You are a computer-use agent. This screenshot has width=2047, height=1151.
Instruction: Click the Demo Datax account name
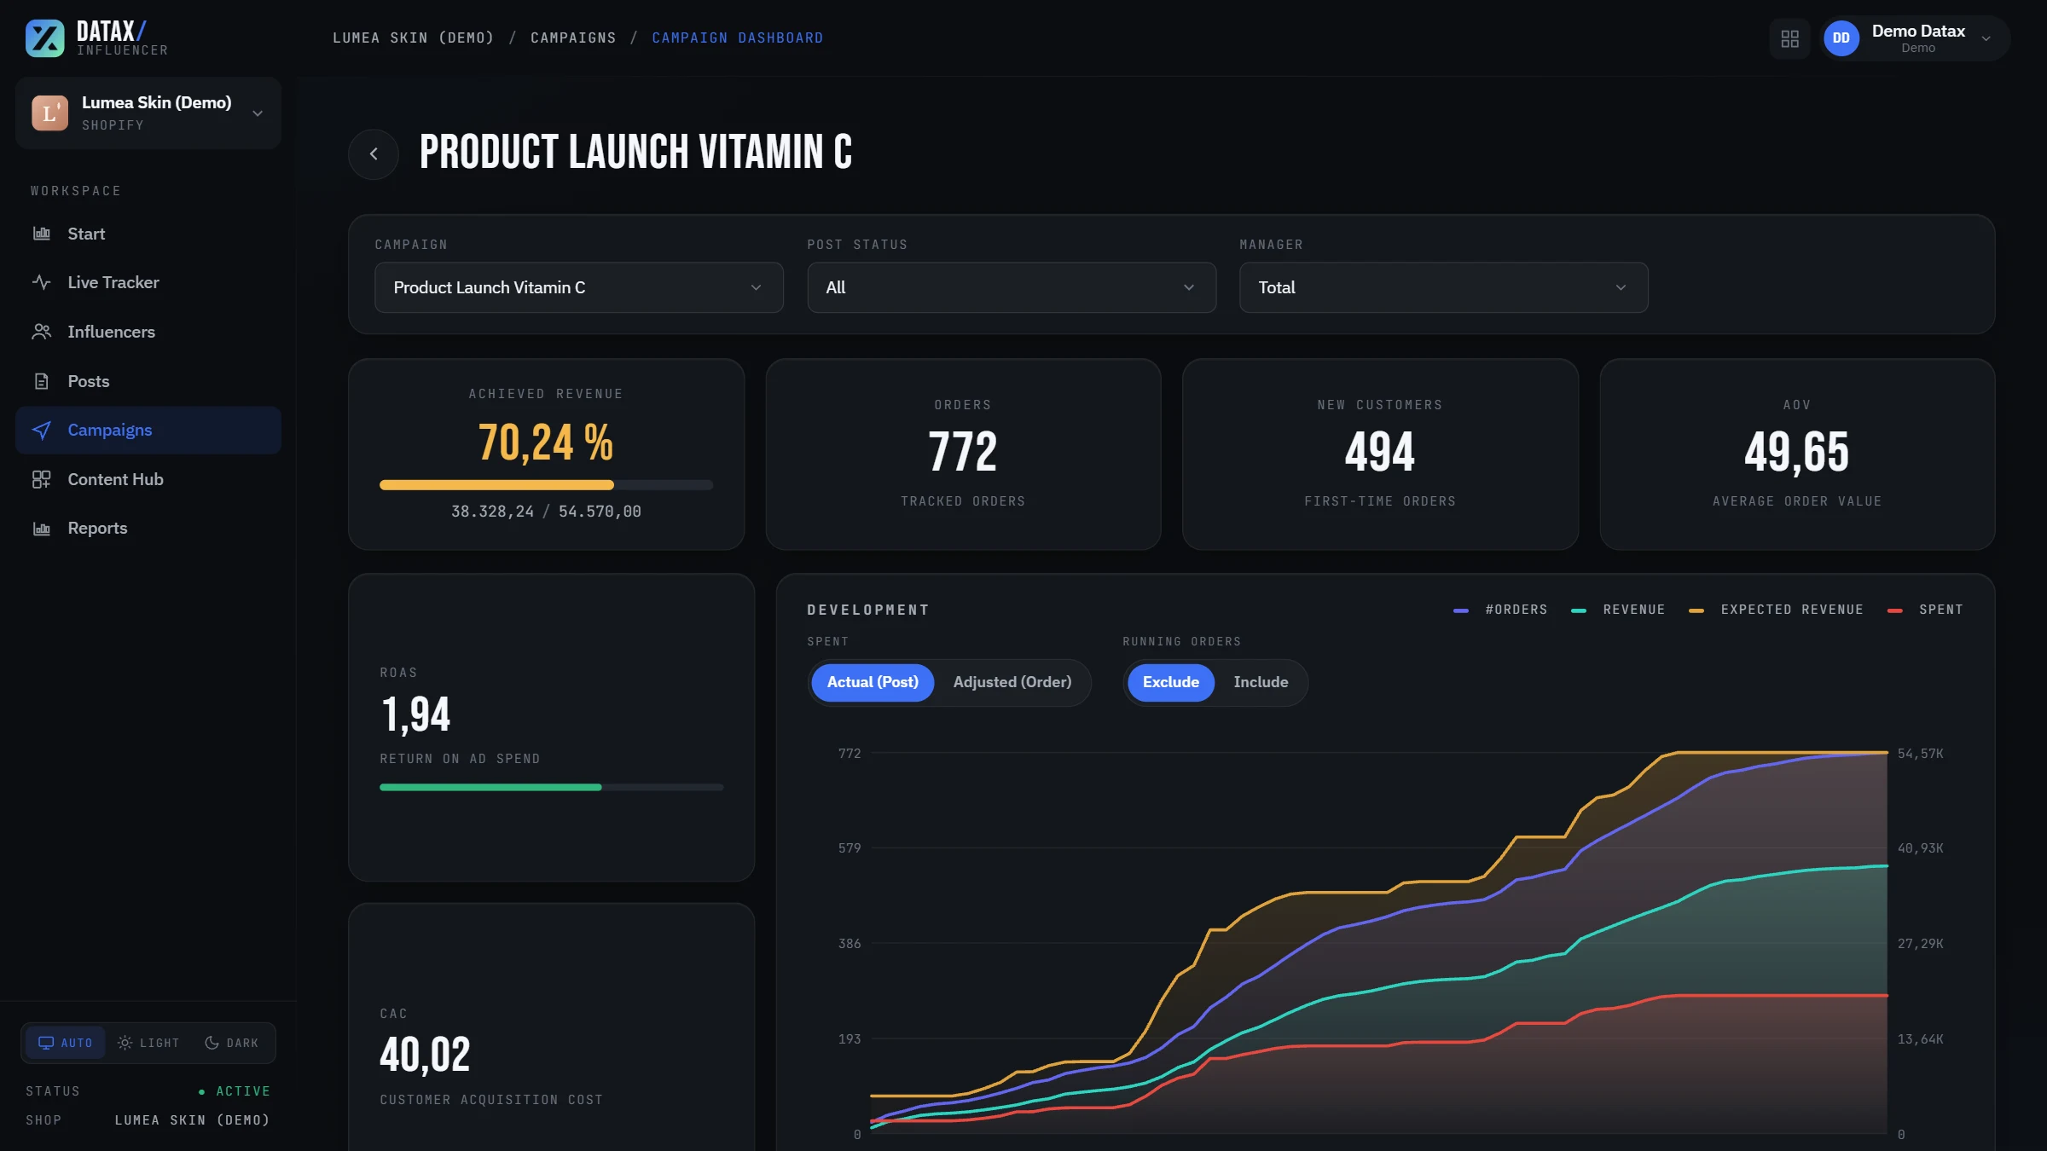tap(1918, 31)
